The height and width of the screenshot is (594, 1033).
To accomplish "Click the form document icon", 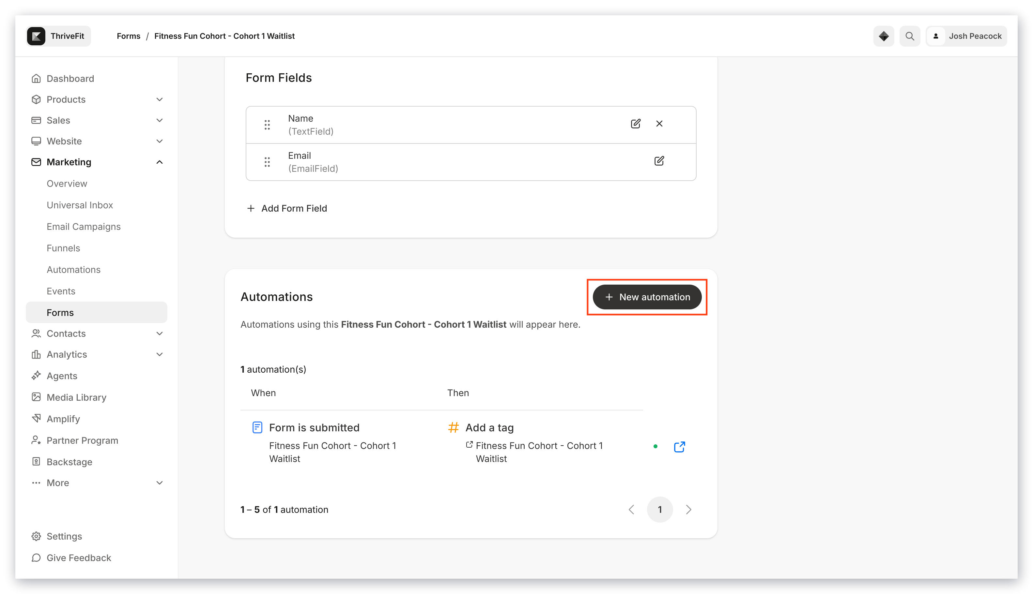I will point(257,427).
